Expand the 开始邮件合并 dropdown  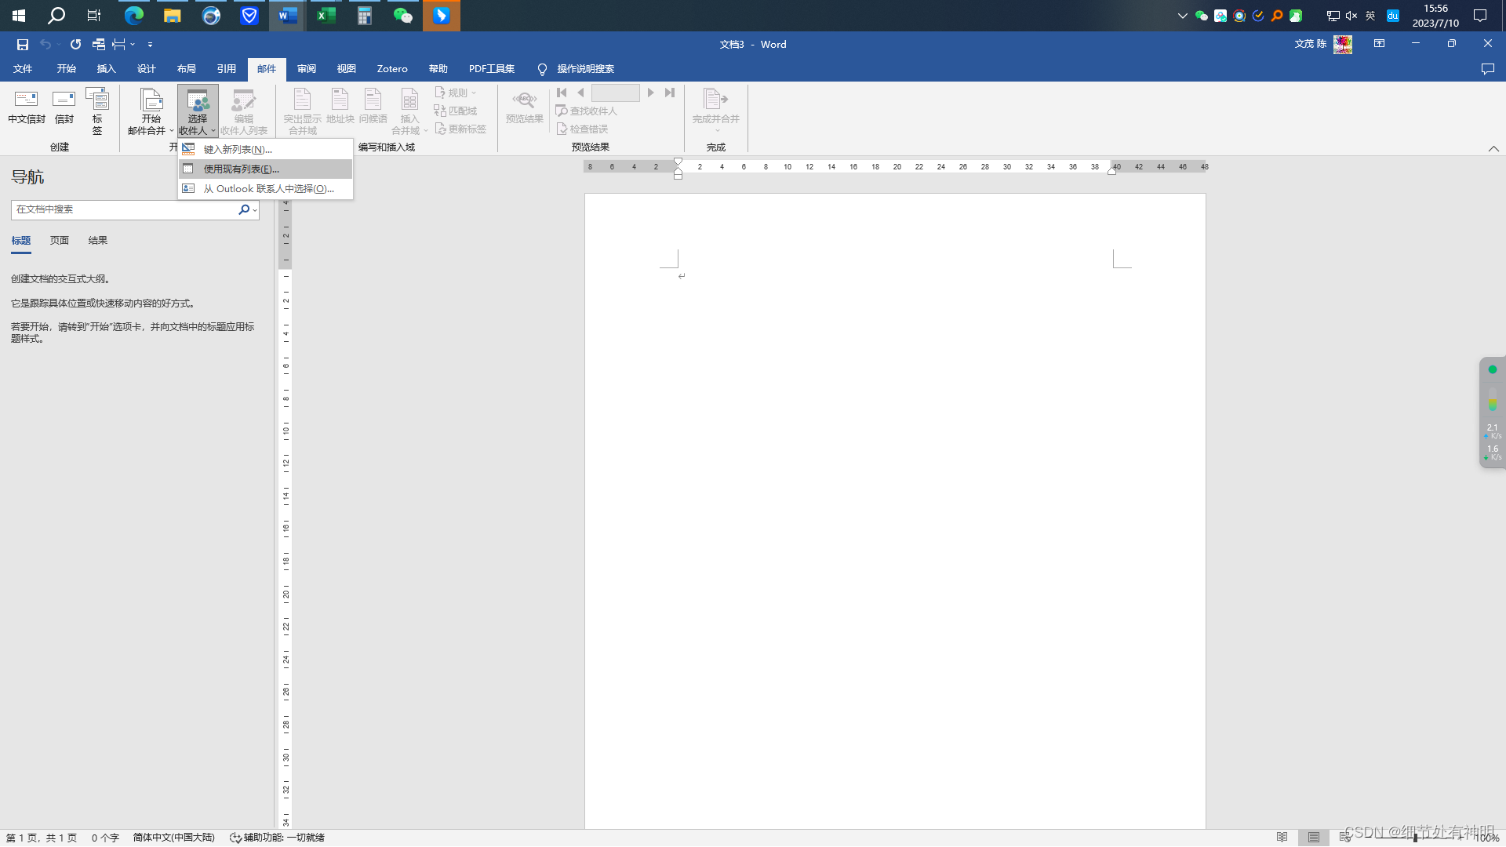pyautogui.click(x=151, y=111)
